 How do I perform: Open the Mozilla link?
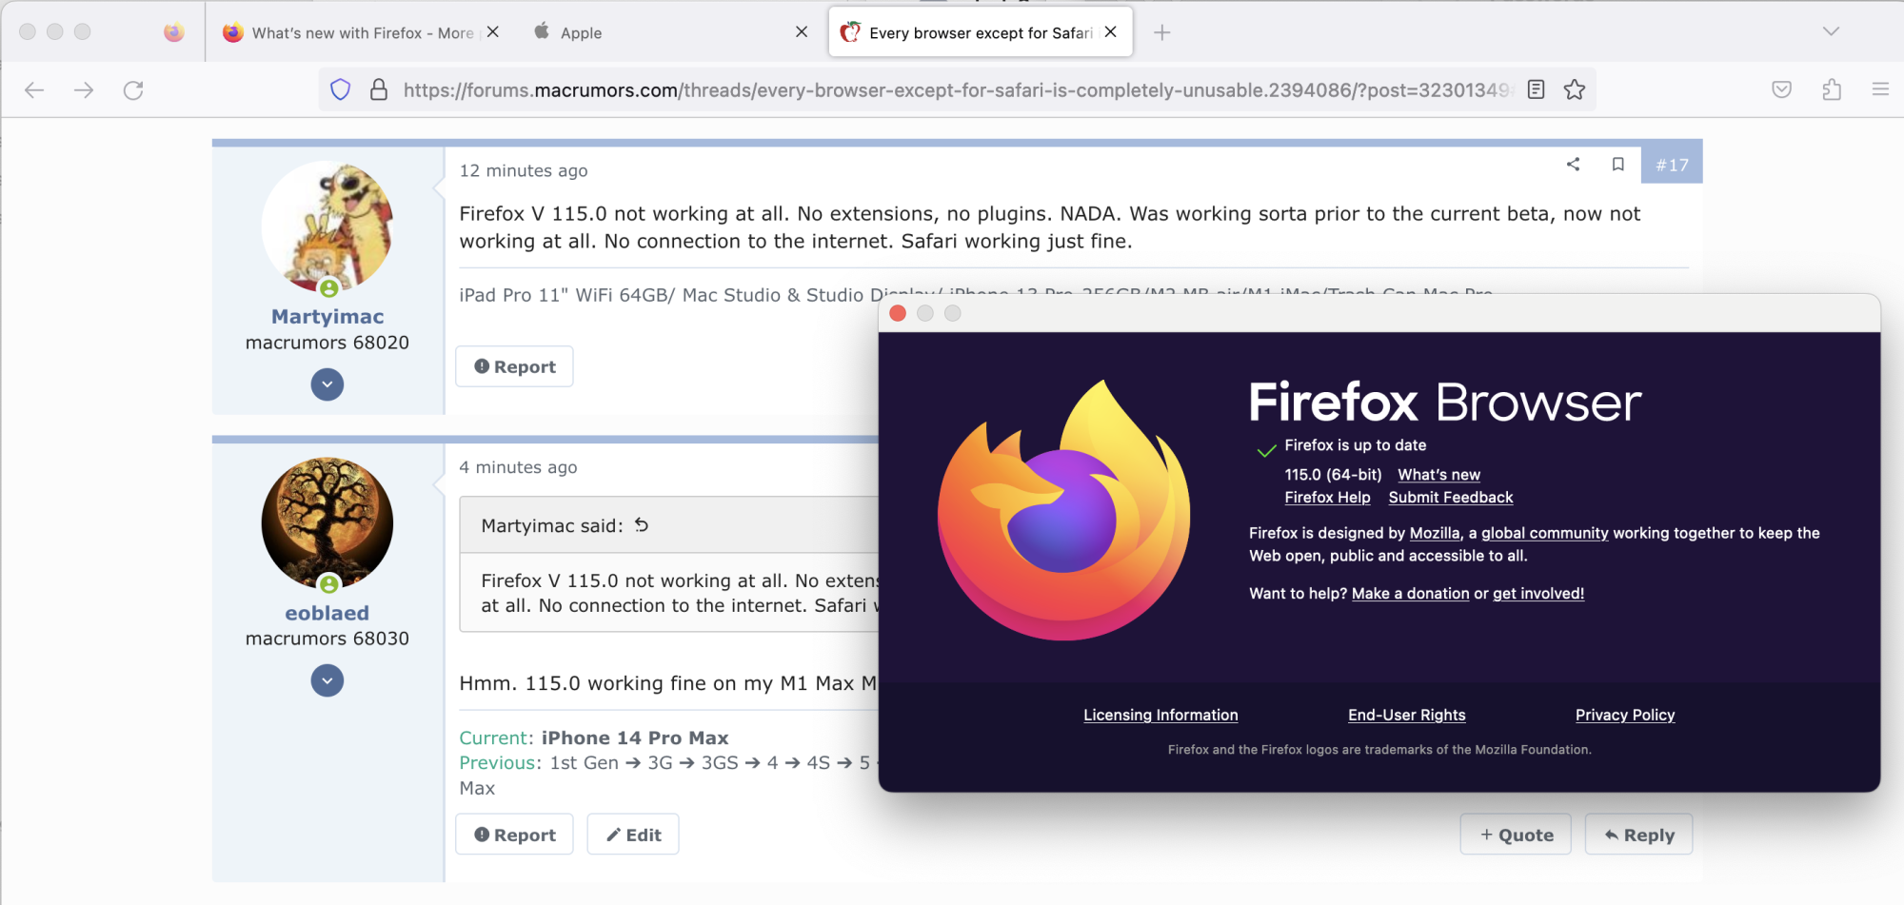1435,533
